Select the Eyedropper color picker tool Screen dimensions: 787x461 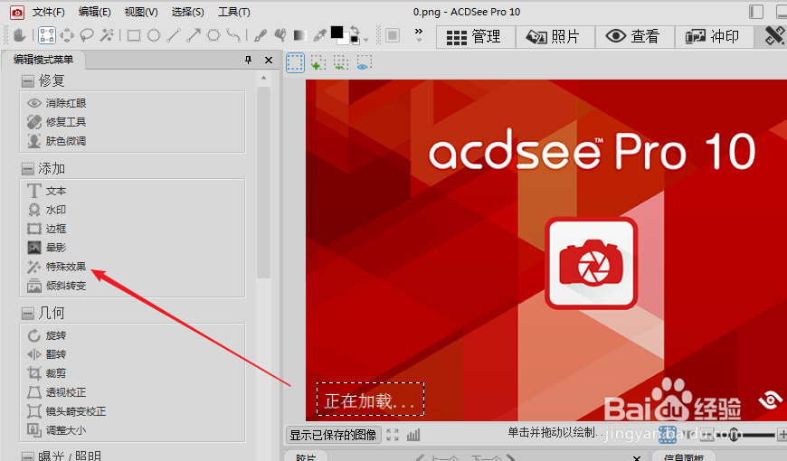pos(319,35)
